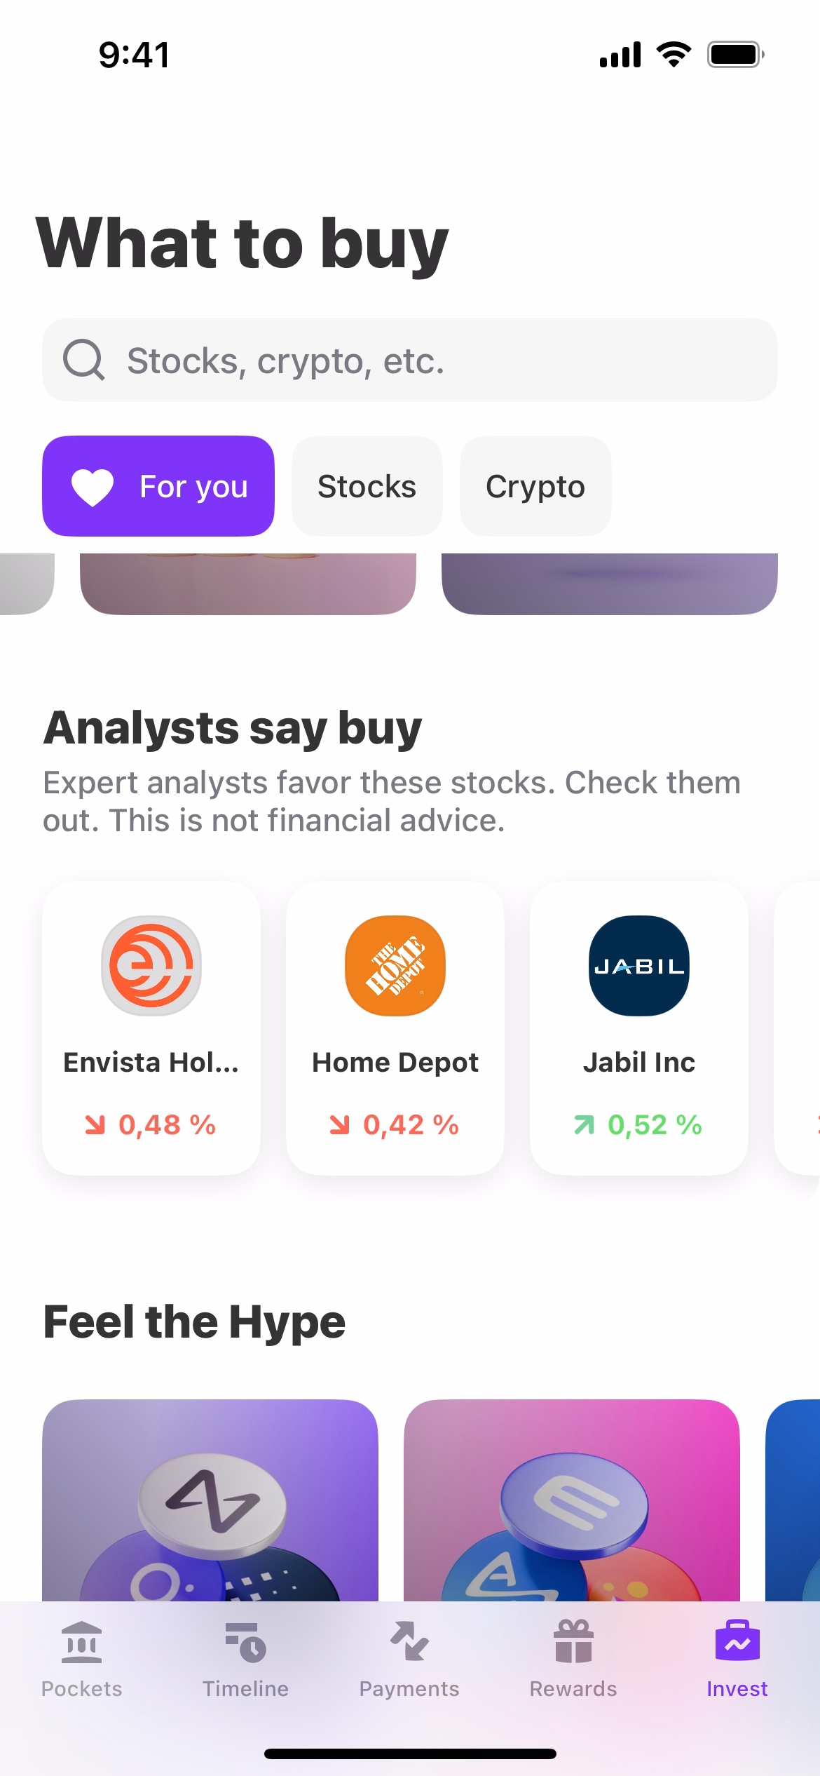
Task: Tap the purple banner card below filters
Action: click(x=610, y=584)
